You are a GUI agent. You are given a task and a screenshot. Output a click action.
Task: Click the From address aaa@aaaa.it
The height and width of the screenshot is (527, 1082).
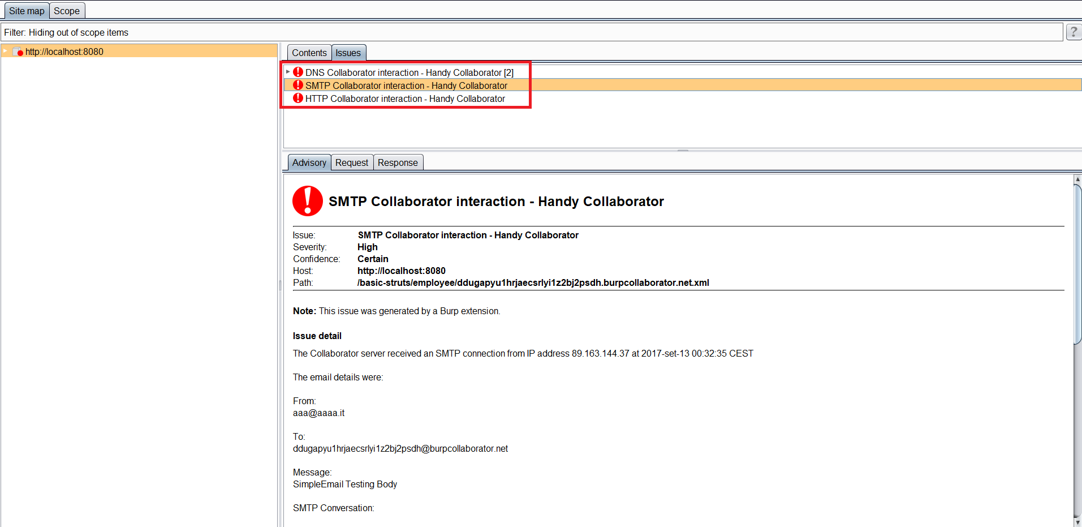pos(319,413)
